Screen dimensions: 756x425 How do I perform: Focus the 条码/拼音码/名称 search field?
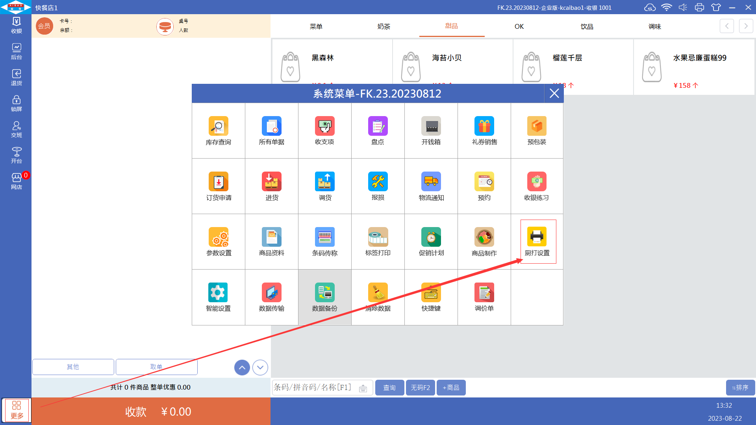coord(322,388)
